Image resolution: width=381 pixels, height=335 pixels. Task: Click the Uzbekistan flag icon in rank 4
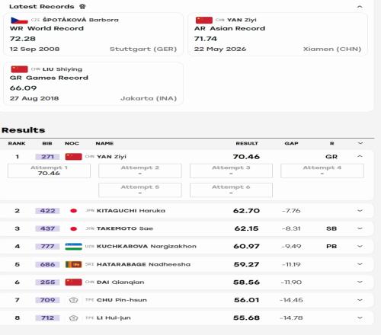pyautogui.click(x=73, y=247)
